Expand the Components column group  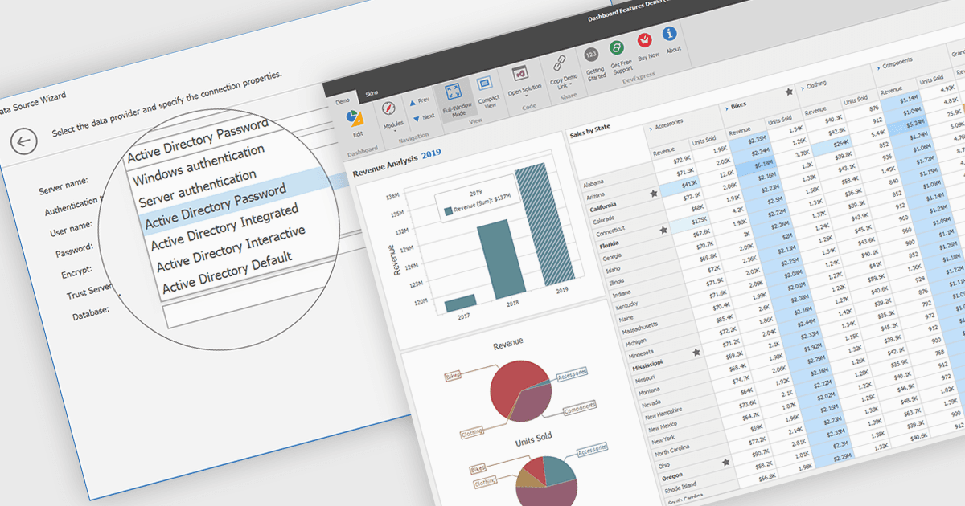click(877, 68)
